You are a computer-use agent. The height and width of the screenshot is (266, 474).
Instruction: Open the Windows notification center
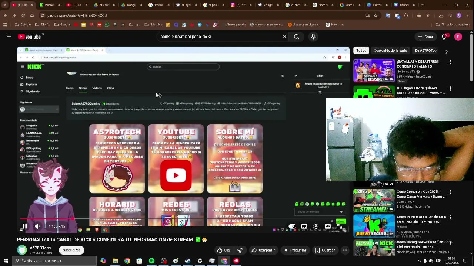point(465,261)
